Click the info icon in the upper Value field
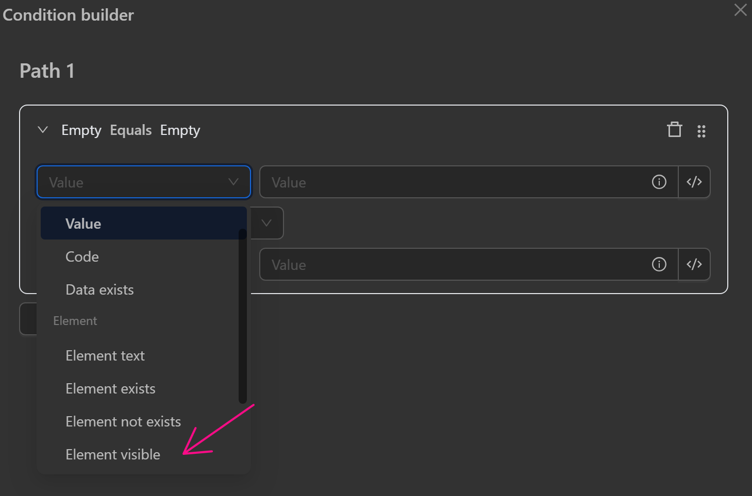The width and height of the screenshot is (752, 496). pos(659,182)
